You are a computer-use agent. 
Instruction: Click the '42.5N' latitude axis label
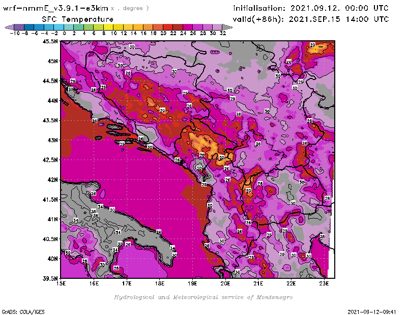[50, 160]
